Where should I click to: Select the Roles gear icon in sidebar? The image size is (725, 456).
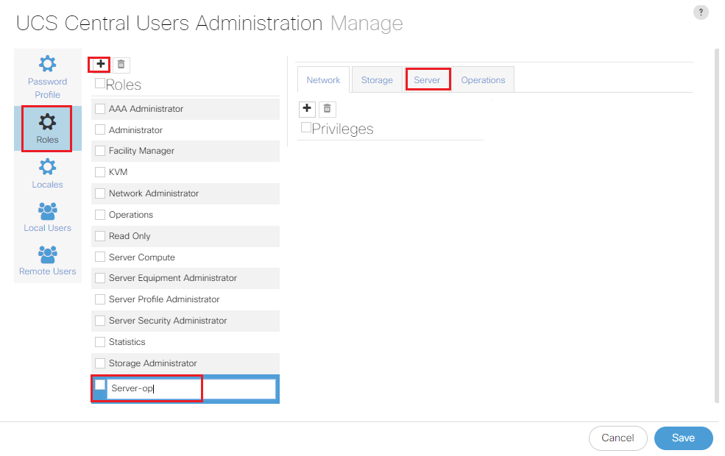[x=47, y=122]
